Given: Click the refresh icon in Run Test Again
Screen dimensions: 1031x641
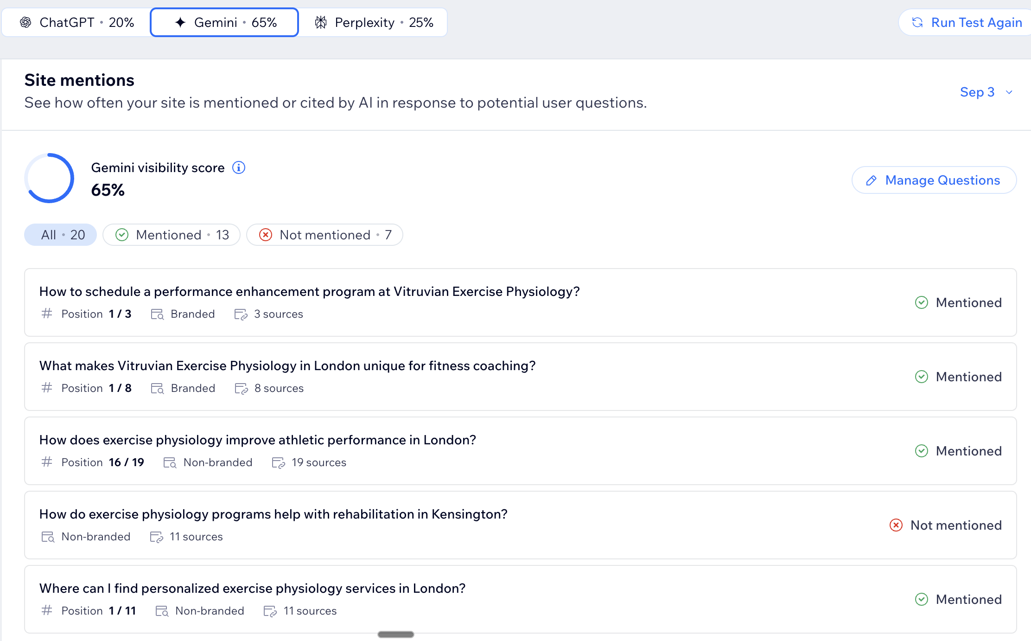Looking at the screenshot, I should tap(917, 22).
